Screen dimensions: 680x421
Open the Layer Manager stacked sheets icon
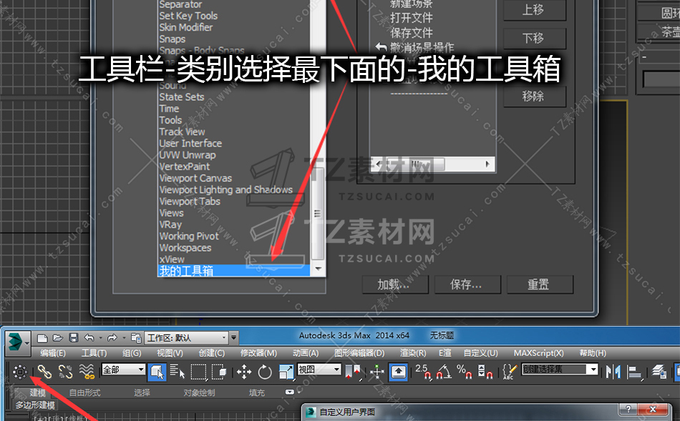pos(659,372)
